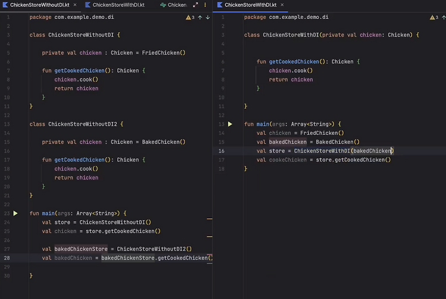Viewport: 446px width, 299px height.
Task: Go to previous highlighted problem in left editor
Action: tap(200, 17)
